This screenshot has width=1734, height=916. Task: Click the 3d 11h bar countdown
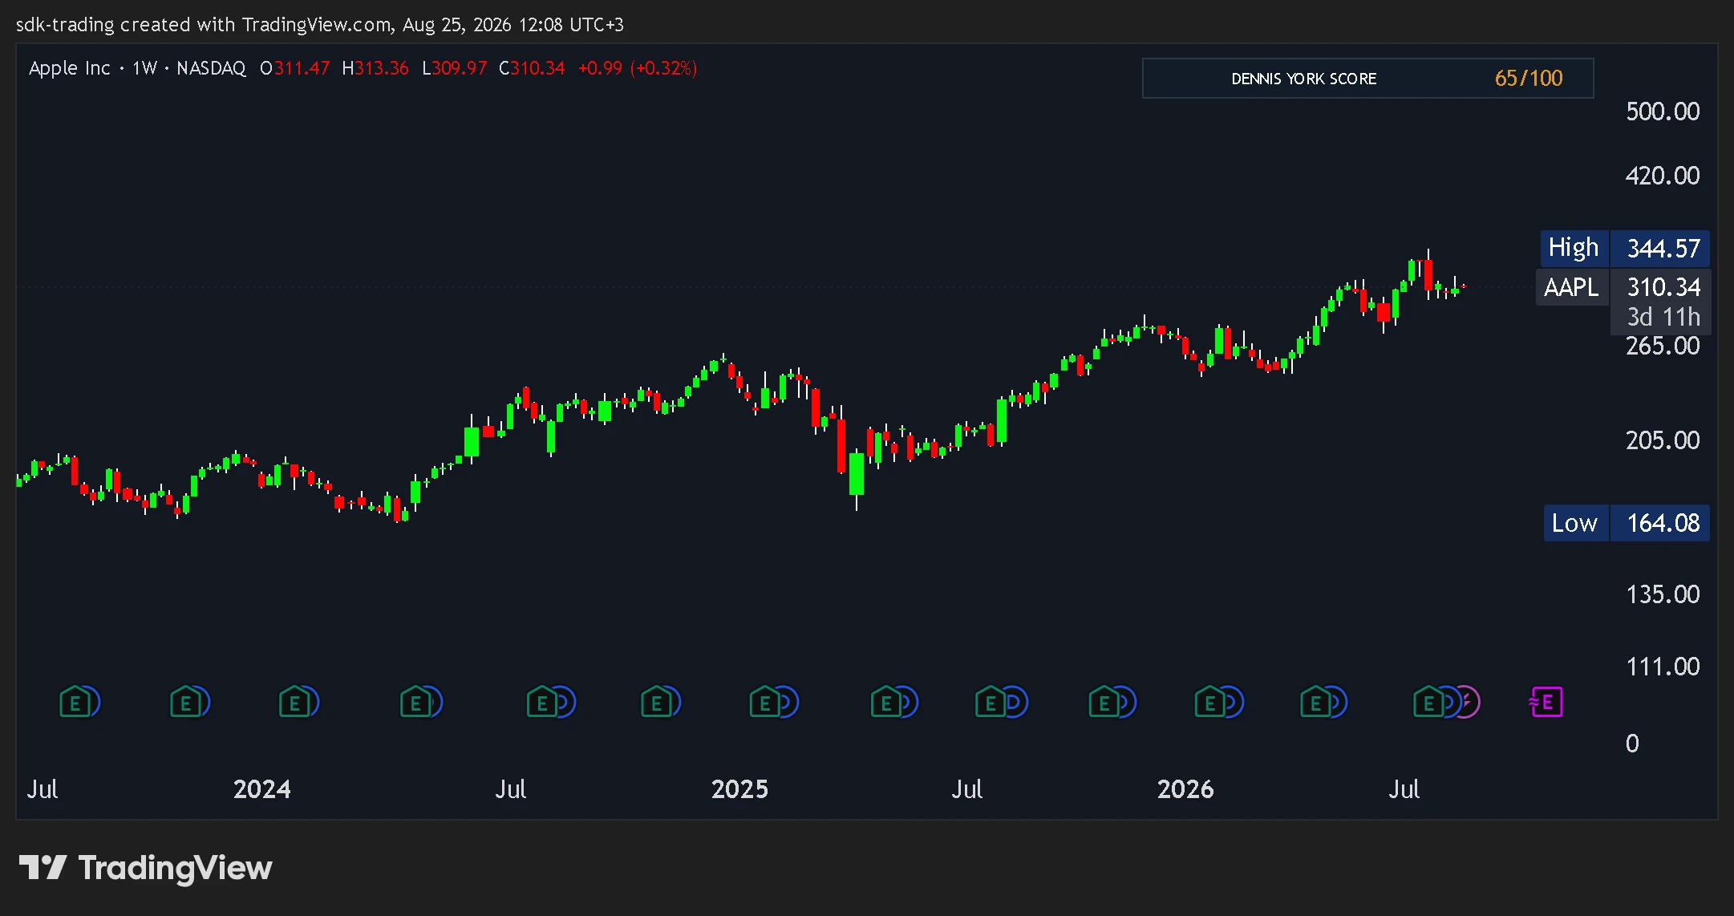1662,318
